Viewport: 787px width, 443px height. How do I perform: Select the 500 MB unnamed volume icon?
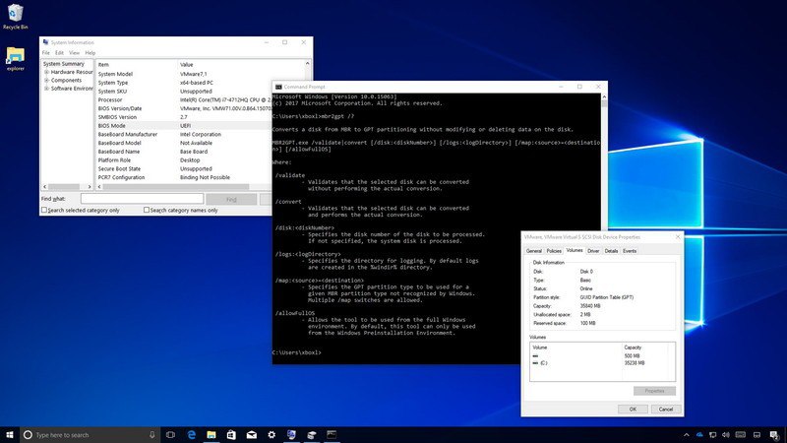(535, 355)
